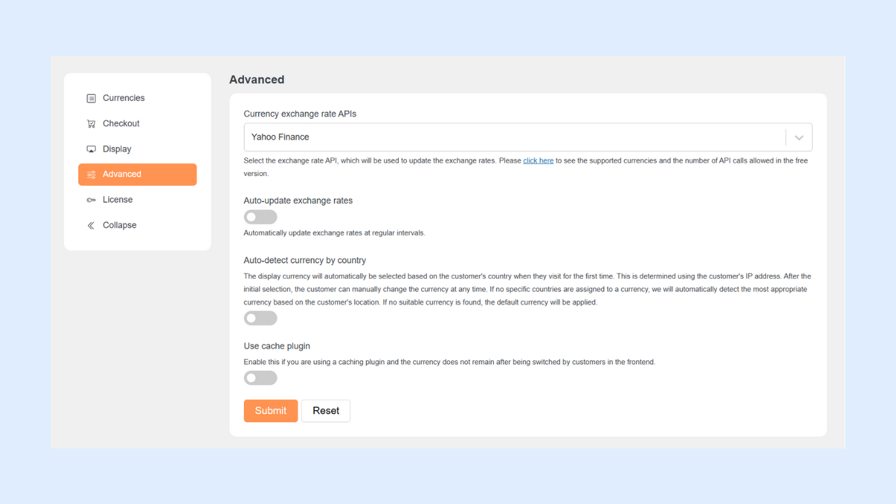Collapse the sidebar using the Collapse label
The width and height of the screenshot is (896, 504).
pos(119,225)
